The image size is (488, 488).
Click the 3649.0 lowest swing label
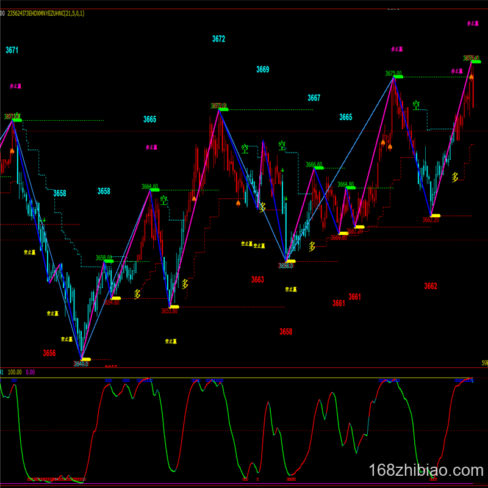(x=81, y=364)
